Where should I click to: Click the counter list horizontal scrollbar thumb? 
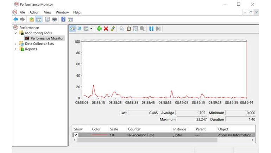coord(147,140)
